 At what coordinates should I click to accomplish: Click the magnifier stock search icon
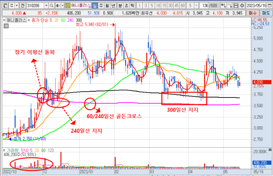click(x=51, y=6)
